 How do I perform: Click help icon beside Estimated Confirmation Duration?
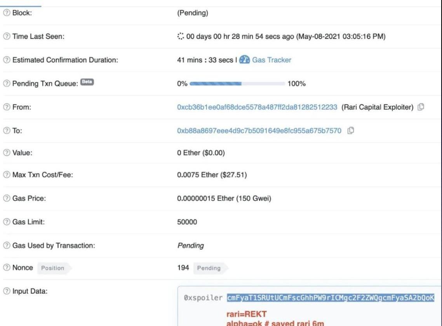[6, 60]
